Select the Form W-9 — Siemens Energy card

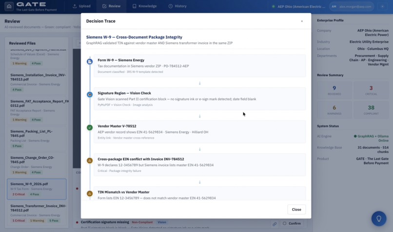pos(200,66)
